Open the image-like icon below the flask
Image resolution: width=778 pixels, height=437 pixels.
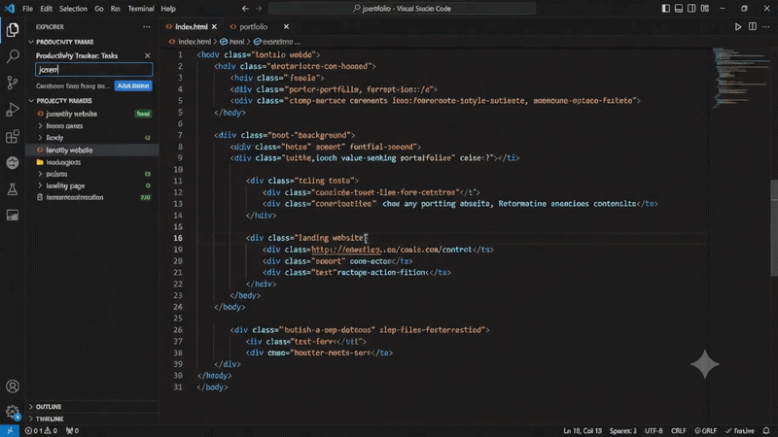pos(13,215)
